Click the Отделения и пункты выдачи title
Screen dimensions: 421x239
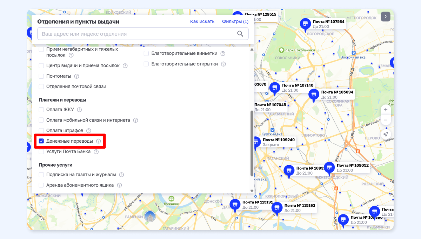(x=78, y=21)
